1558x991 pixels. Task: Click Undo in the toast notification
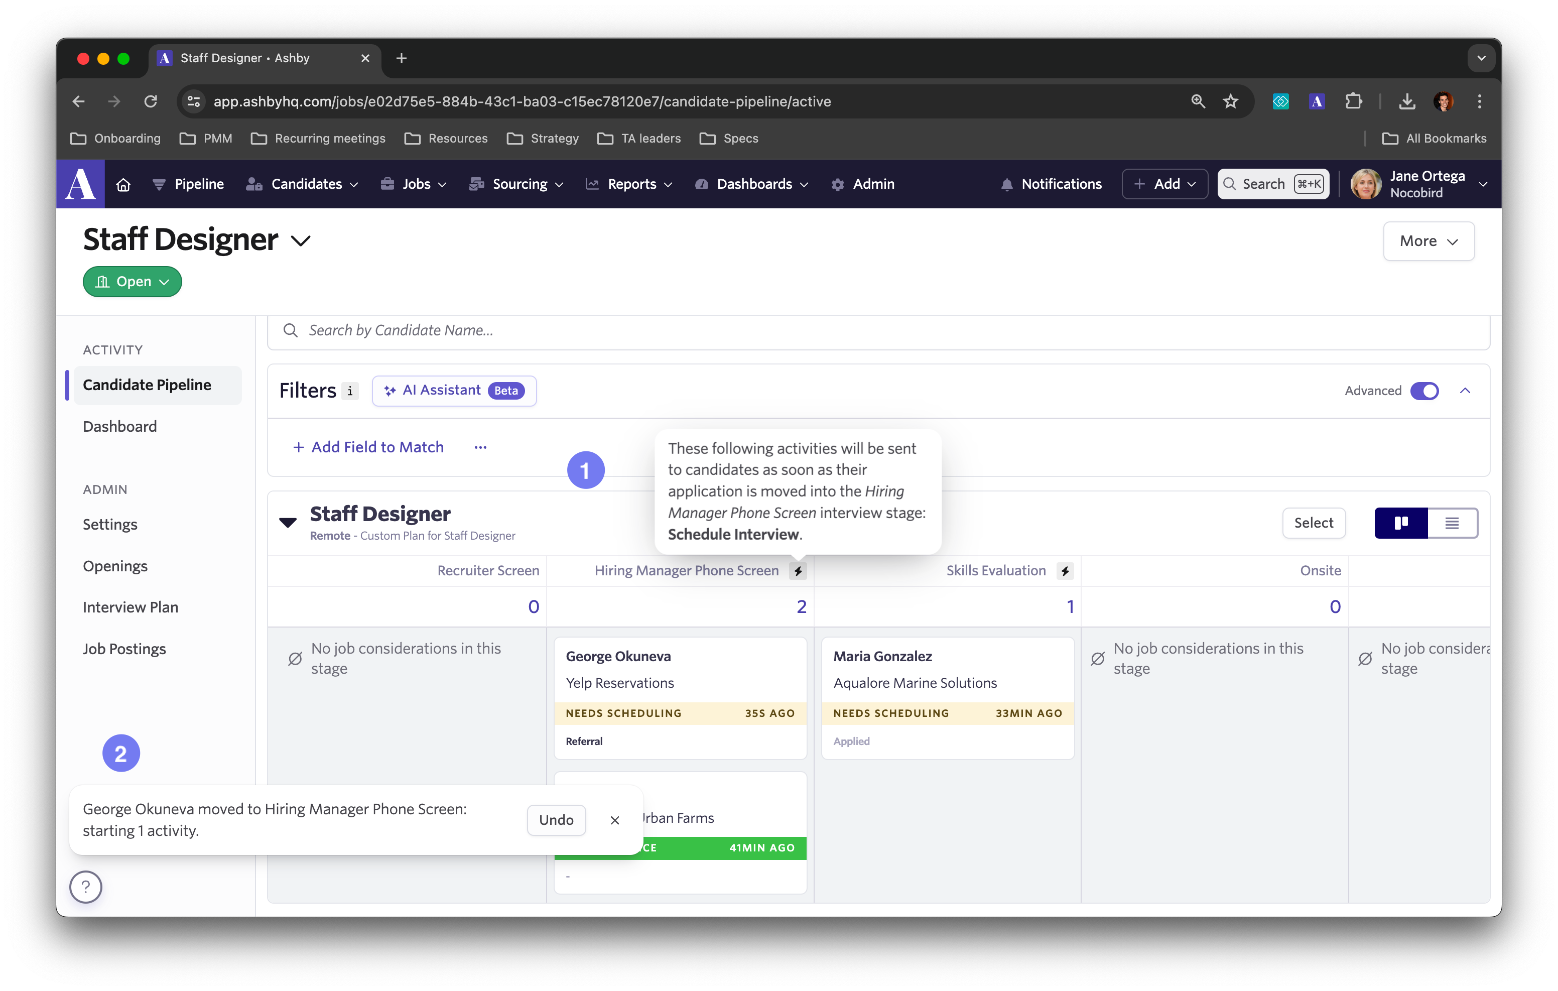(556, 820)
